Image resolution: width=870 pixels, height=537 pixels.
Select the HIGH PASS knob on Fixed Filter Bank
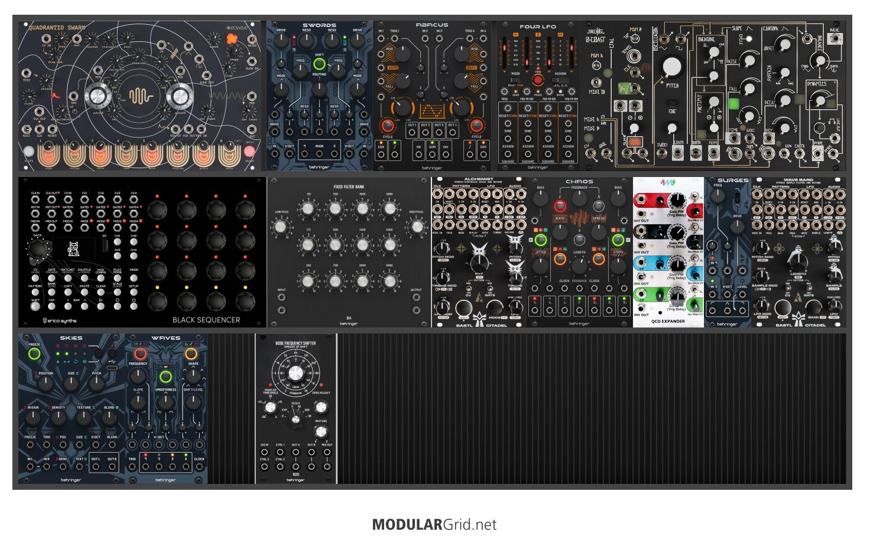pyautogui.click(x=417, y=227)
